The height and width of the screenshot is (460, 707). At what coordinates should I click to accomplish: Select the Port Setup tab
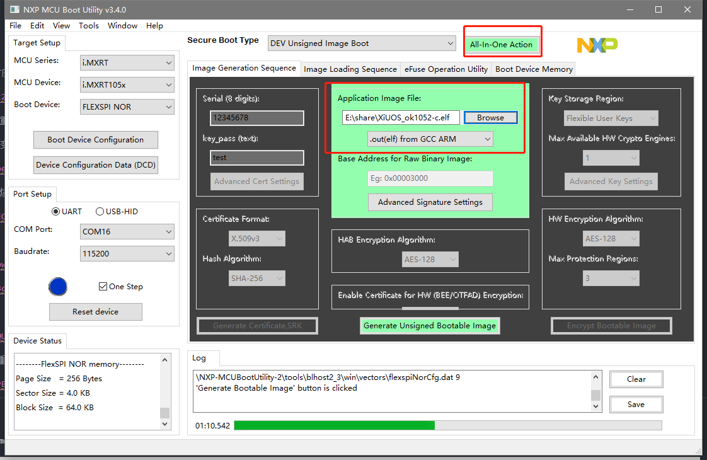click(x=33, y=194)
